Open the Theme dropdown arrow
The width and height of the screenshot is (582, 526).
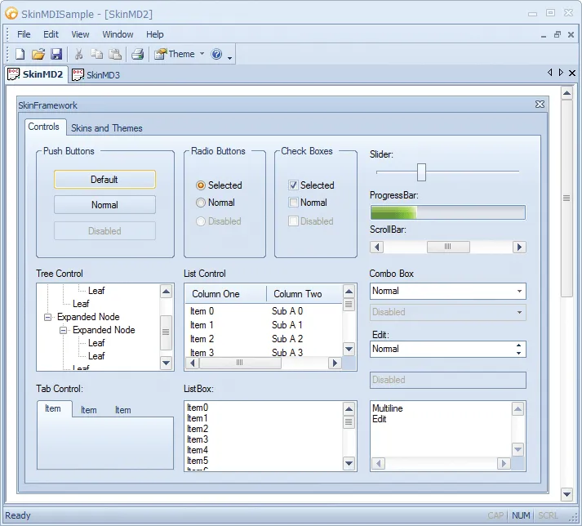(202, 54)
